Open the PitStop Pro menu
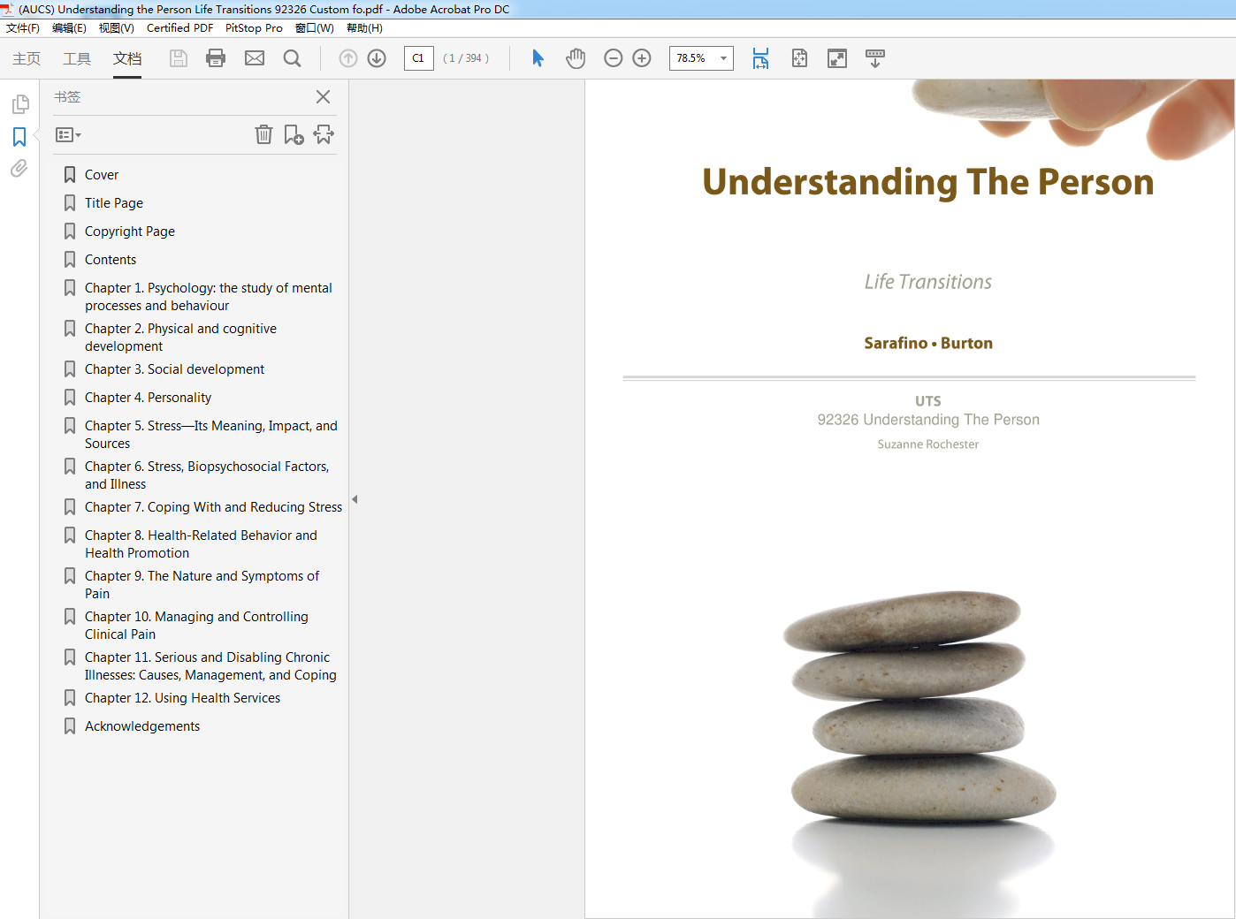 (254, 28)
